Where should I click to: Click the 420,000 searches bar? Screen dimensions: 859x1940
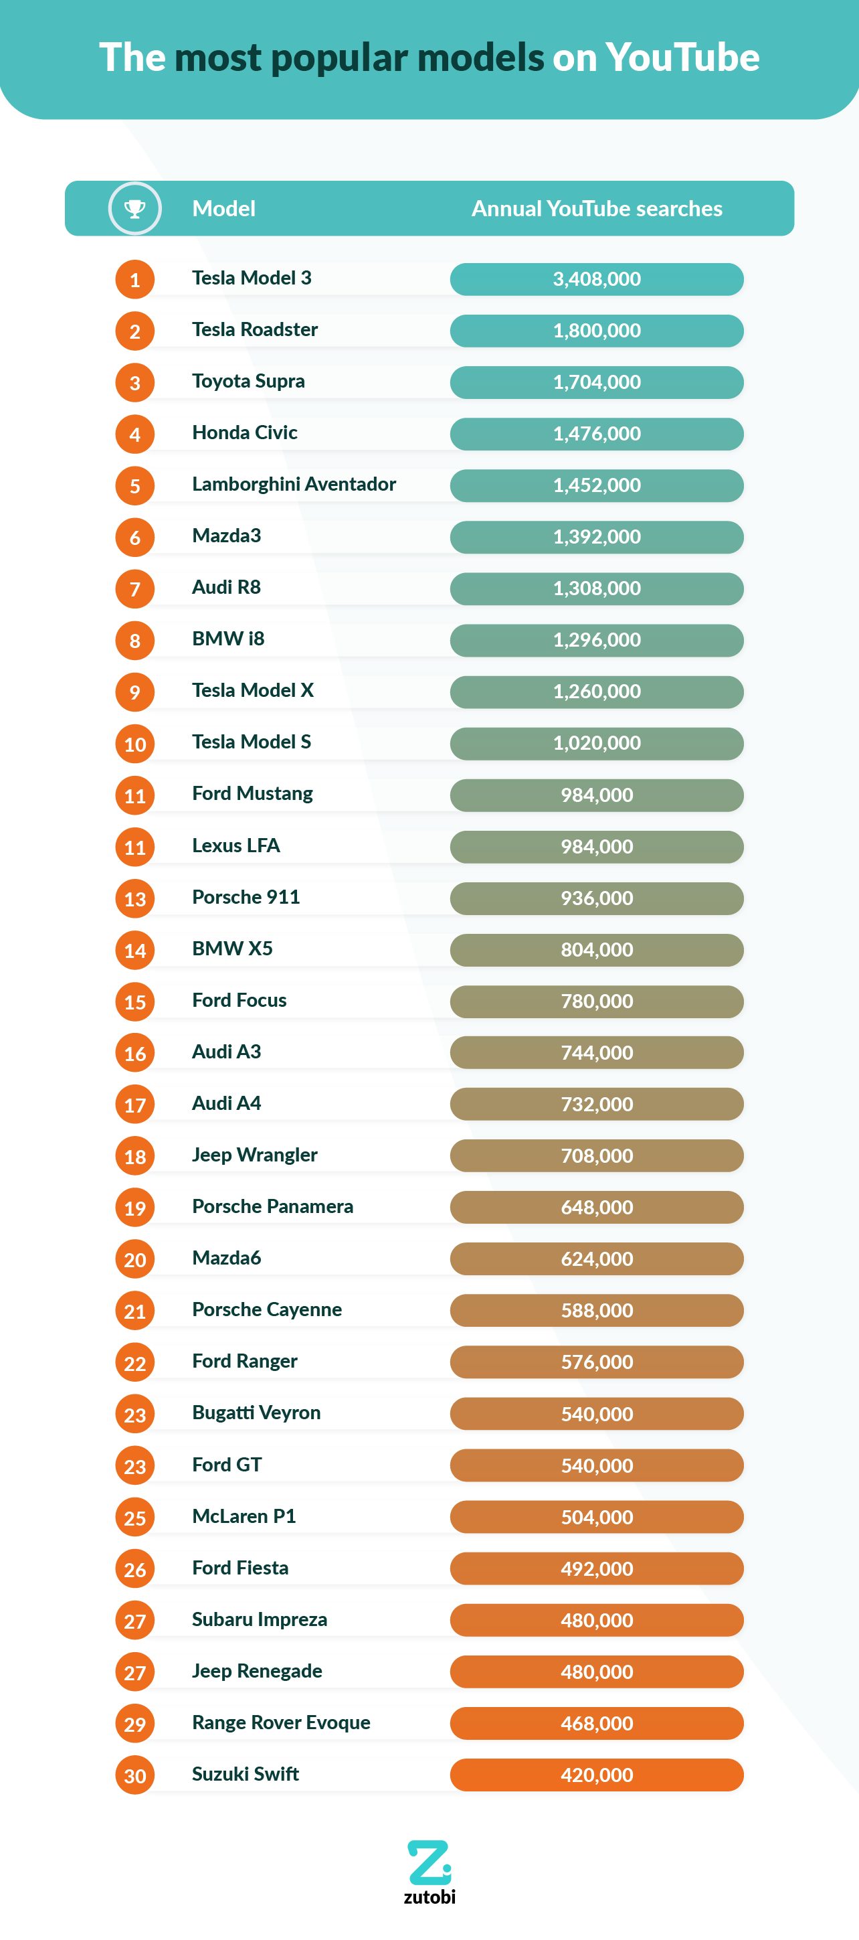[x=596, y=1775]
